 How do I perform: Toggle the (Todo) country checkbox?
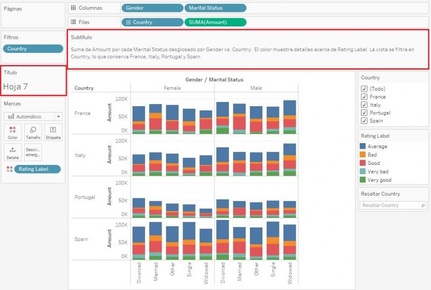coord(364,89)
